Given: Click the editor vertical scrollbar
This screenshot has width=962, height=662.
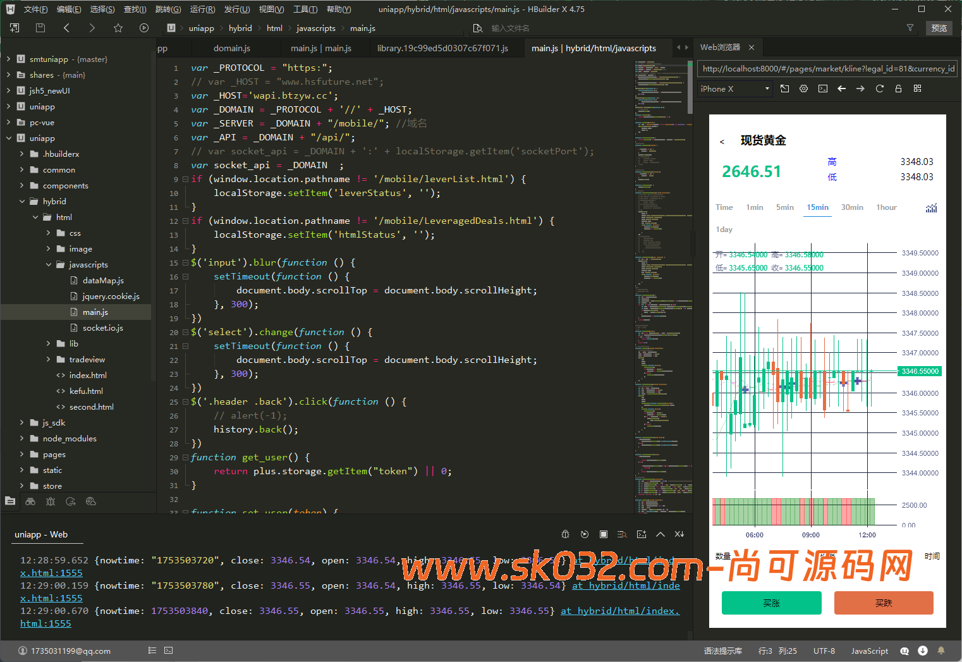Looking at the screenshot, I should click(690, 89).
